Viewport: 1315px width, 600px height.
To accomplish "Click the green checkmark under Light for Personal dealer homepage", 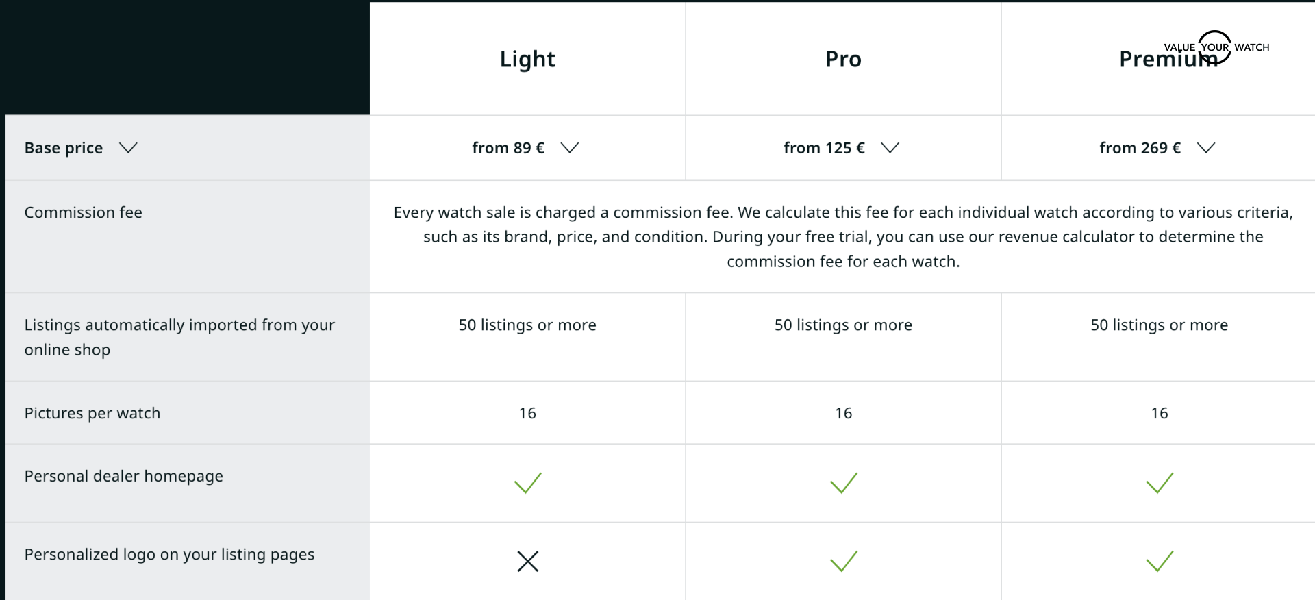I will [x=527, y=483].
